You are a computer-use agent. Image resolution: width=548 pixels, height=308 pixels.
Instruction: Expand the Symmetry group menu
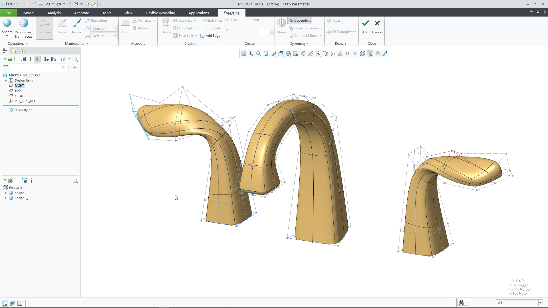point(299,44)
